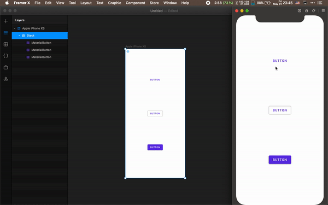Open the Text menu
This screenshot has width=328, height=205.
click(x=100, y=3)
